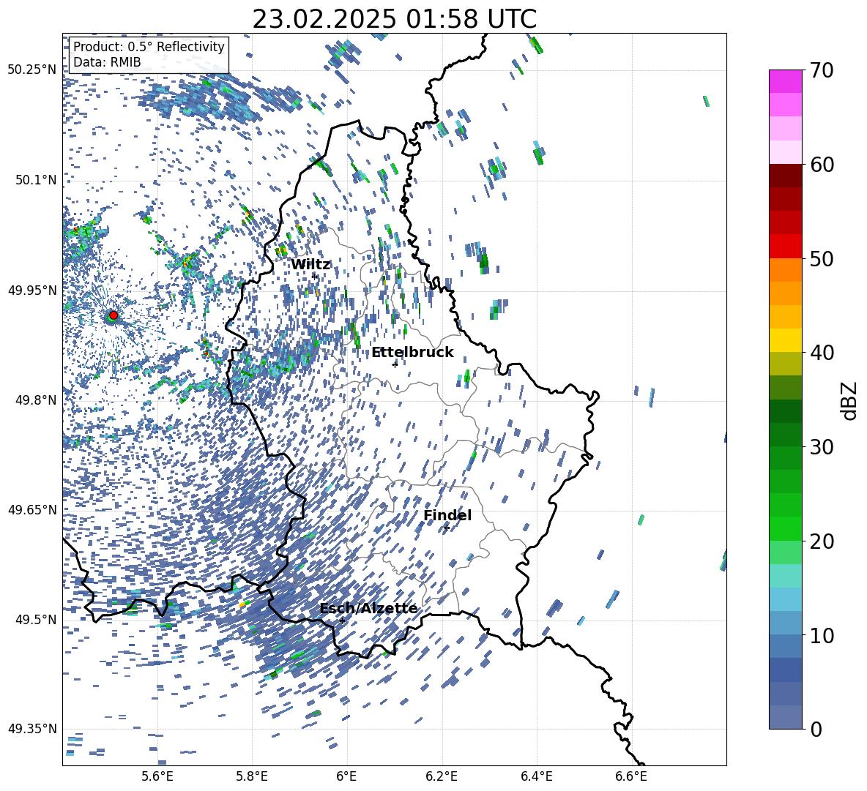
Task: Click the 5.8°E longitude label
Action: [252, 776]
